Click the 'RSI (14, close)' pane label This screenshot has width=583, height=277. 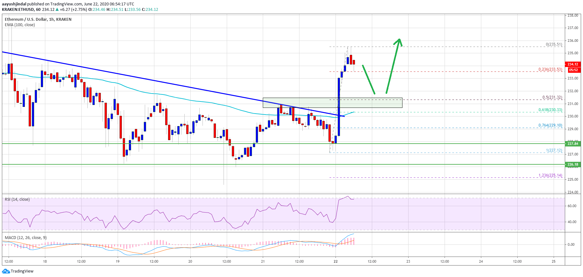17,199
